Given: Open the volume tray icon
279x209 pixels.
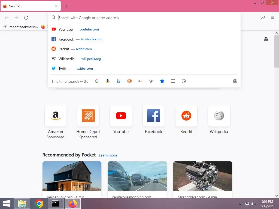Looking at the screenshot, I should click(x=253, y=204).
